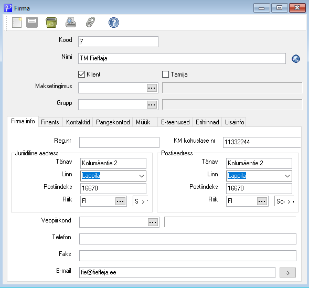The width and height of the screenshot is (309, 288).
Task: Click the green recycle bin delete icon
Action: 51,23
